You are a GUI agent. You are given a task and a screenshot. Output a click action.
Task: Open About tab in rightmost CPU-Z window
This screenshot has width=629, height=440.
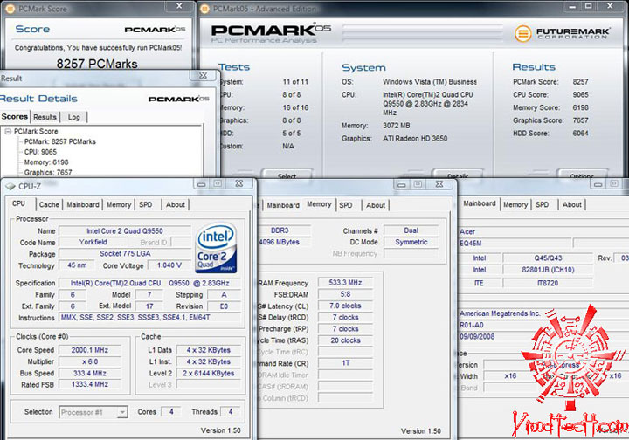click(x=571, y=204)
